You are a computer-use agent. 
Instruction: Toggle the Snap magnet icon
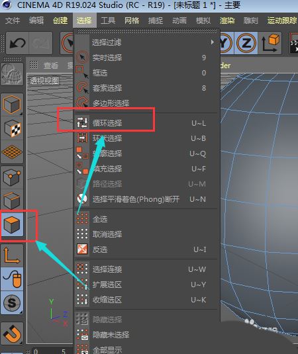pos(12,333)
